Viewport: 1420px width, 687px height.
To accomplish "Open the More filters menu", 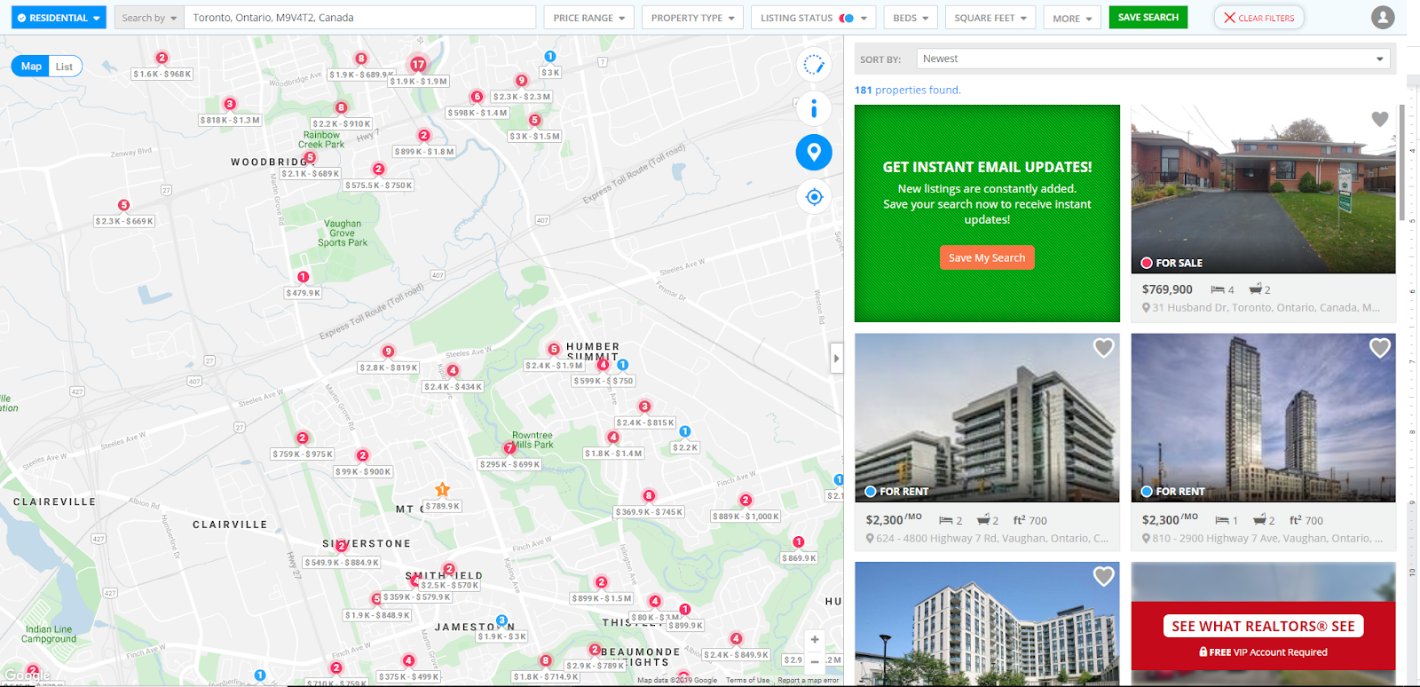I will pyautogui.click(x=1072, y=18).
